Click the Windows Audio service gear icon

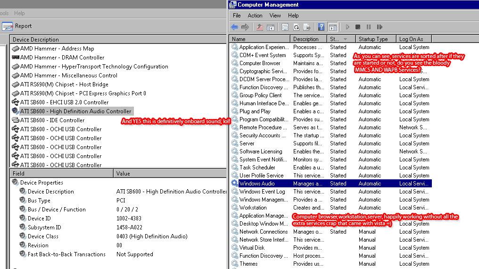pyautogui.click(x=234, y=183)
